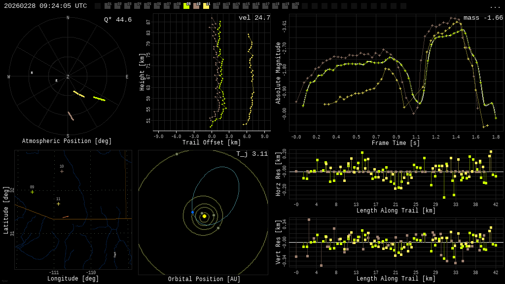The height and width of the screenshot is (284, 505).
Task: Click the mass -1.66 readout
Action: [x=483, y=18]
